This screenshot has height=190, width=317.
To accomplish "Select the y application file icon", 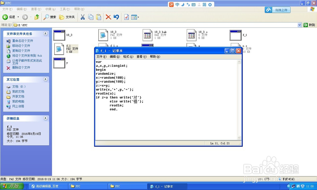I will 59,63.
